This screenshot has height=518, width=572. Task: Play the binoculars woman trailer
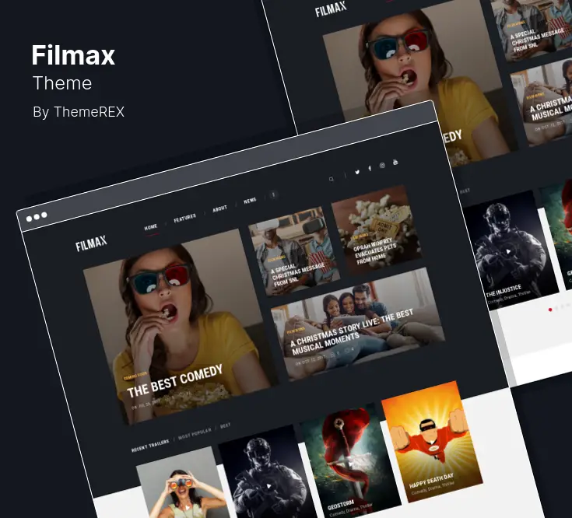[187, 507]
